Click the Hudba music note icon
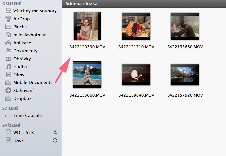 9,67
